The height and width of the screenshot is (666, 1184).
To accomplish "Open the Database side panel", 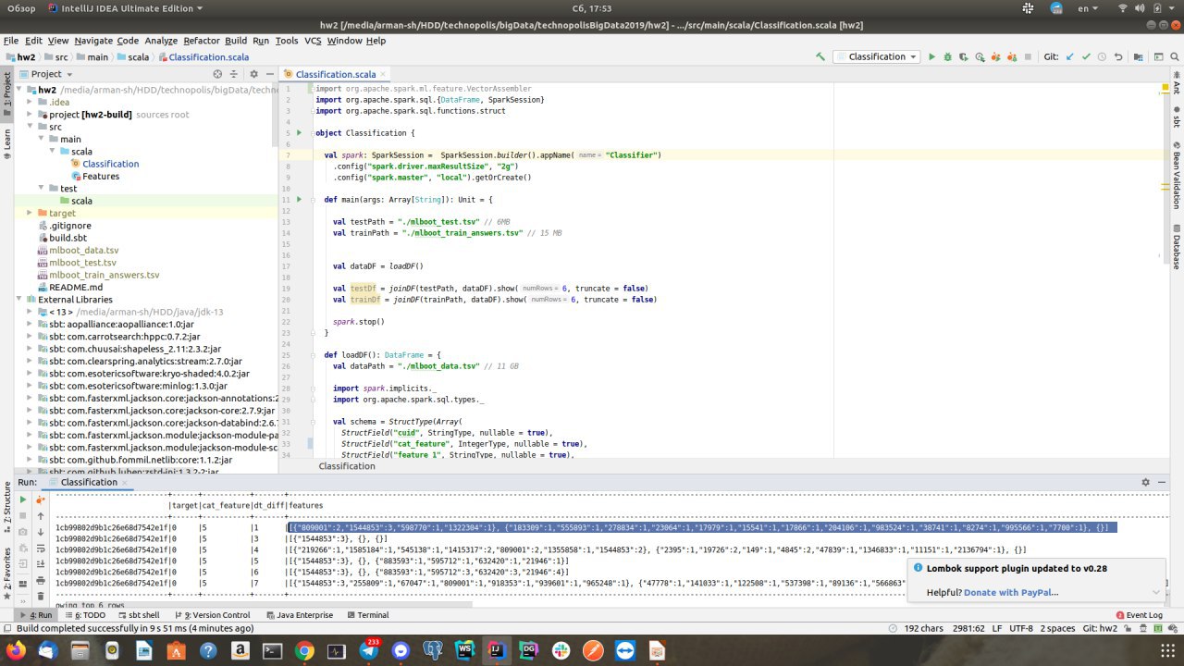I will (x=1176, y=248).
